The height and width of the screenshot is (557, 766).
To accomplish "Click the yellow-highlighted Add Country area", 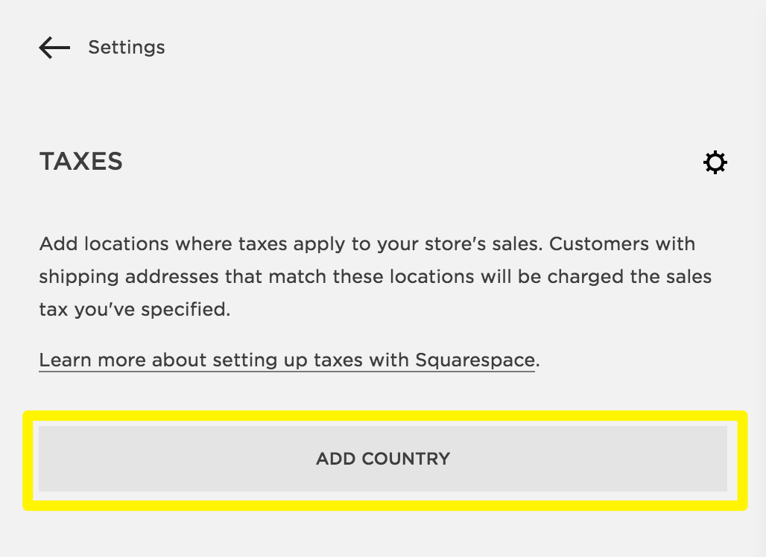I will (383, 459).
